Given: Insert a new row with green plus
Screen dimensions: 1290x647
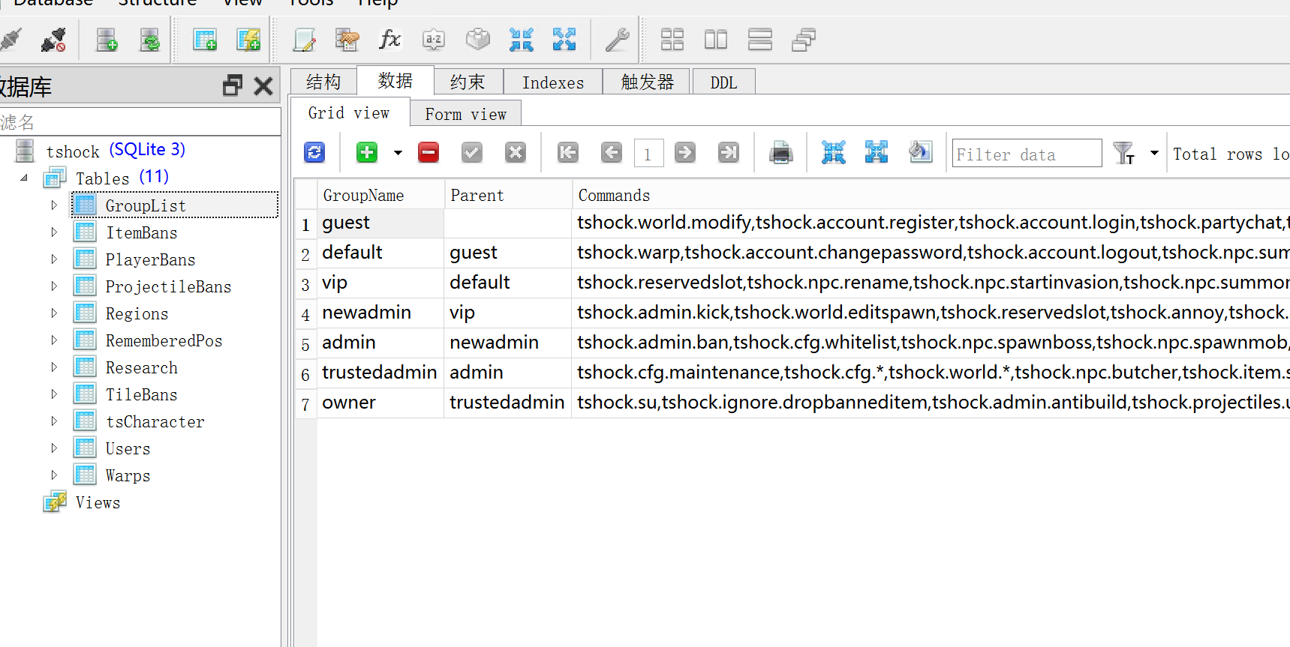Looking at the screenshot, I should pyautogui.click(x=367, y=153).
